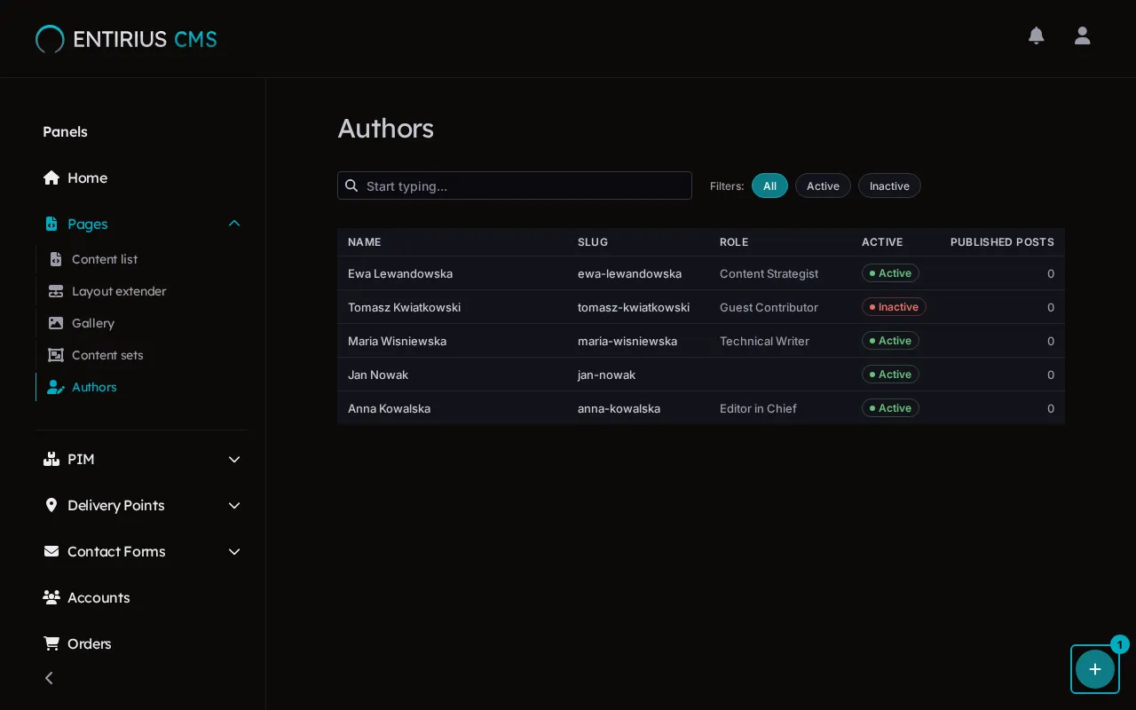Click the Home house icon
The height and width of the screenshot is (710, 1136).
click(51, 177)
